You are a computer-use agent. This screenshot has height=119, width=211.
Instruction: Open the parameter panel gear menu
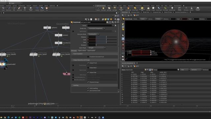tap(107, 22)
